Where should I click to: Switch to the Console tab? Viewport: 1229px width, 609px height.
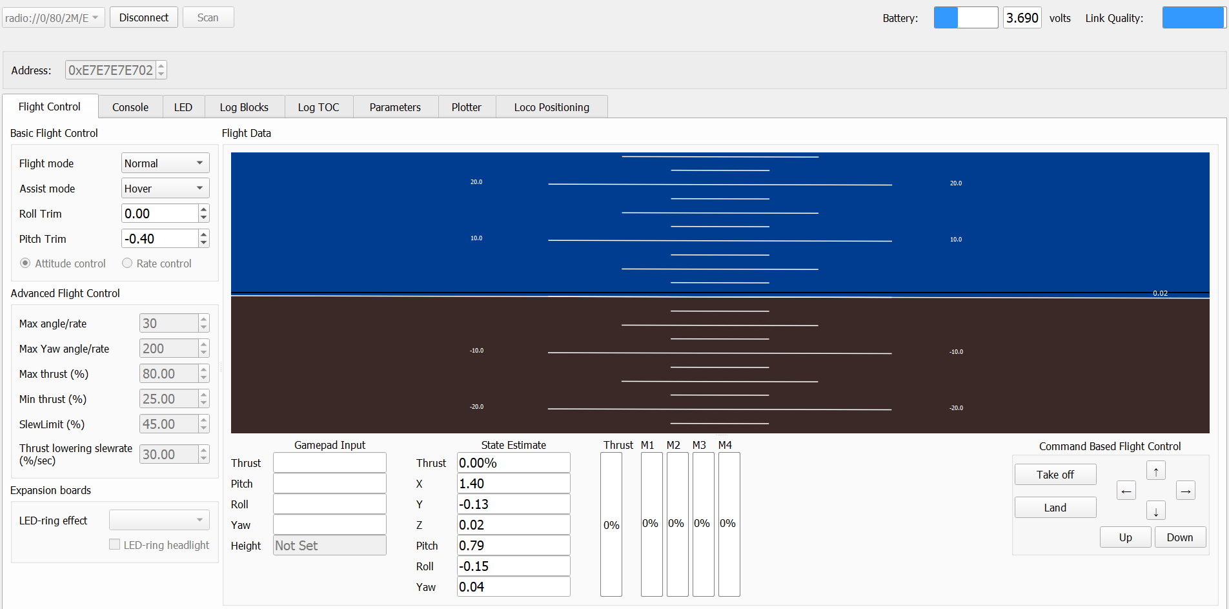click(130, 107)
